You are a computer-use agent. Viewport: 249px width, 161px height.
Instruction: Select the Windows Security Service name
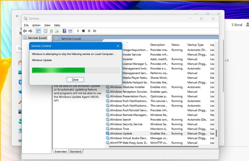tap(126, 124)
